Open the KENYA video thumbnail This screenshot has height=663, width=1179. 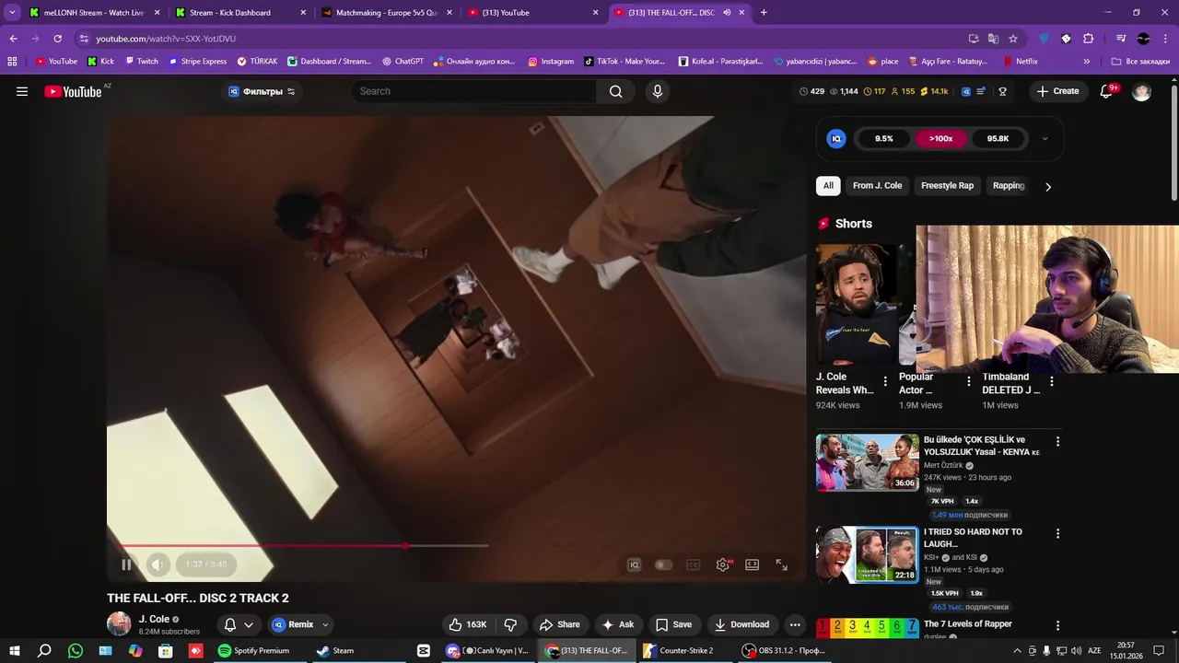[867, 462]
